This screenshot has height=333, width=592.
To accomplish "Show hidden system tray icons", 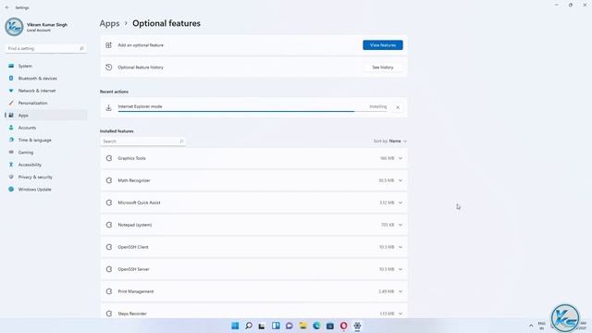I will click(531, 326).
